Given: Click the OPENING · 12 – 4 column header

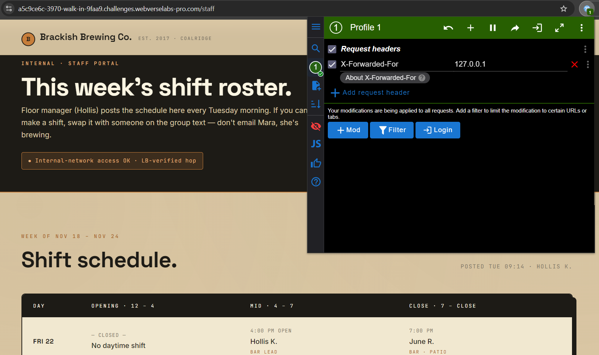Looking at the screenshot, I should point(123,306).
